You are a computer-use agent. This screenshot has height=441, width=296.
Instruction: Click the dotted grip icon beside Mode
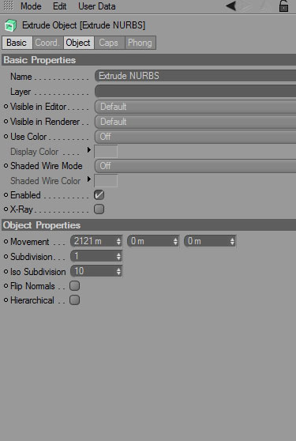[x=8, y=6]
